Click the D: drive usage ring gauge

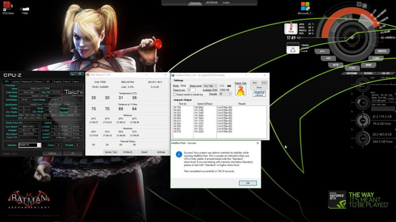pos(363,139)
